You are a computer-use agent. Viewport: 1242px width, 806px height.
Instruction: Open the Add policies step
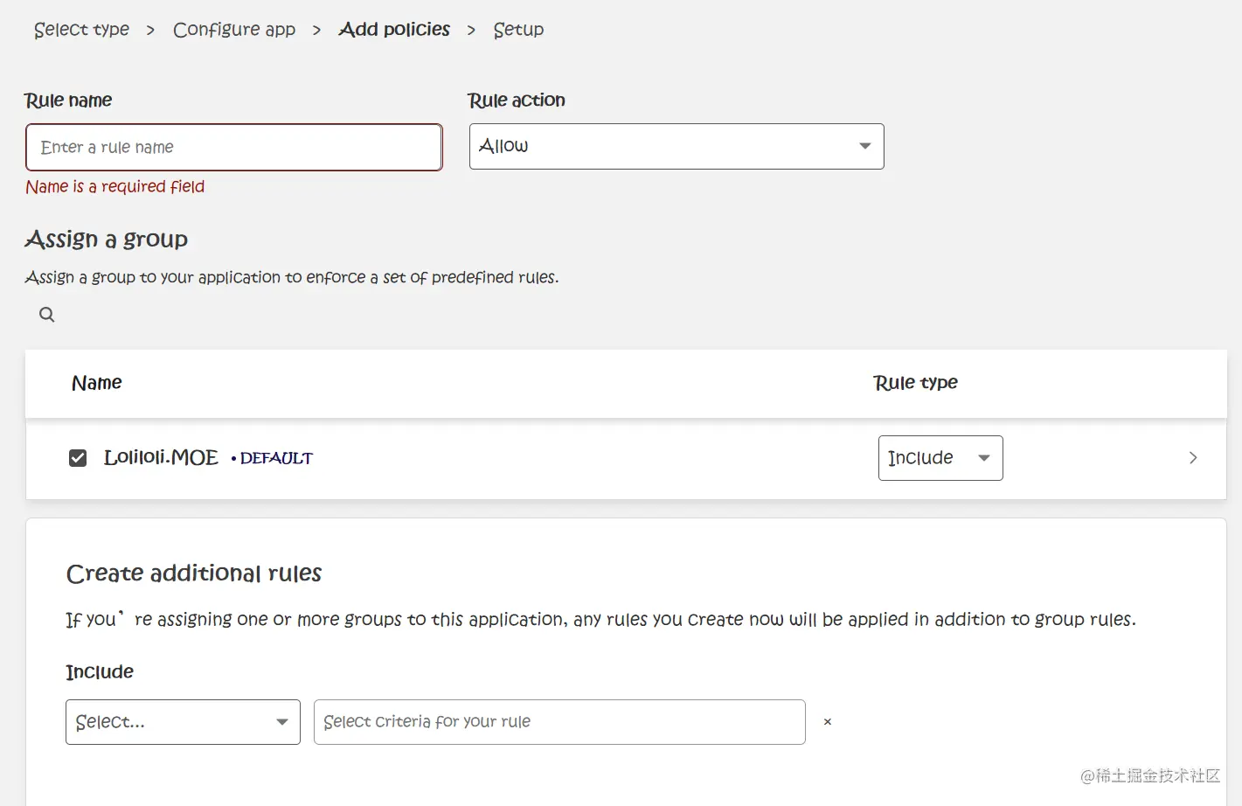(x=394, y=30)
